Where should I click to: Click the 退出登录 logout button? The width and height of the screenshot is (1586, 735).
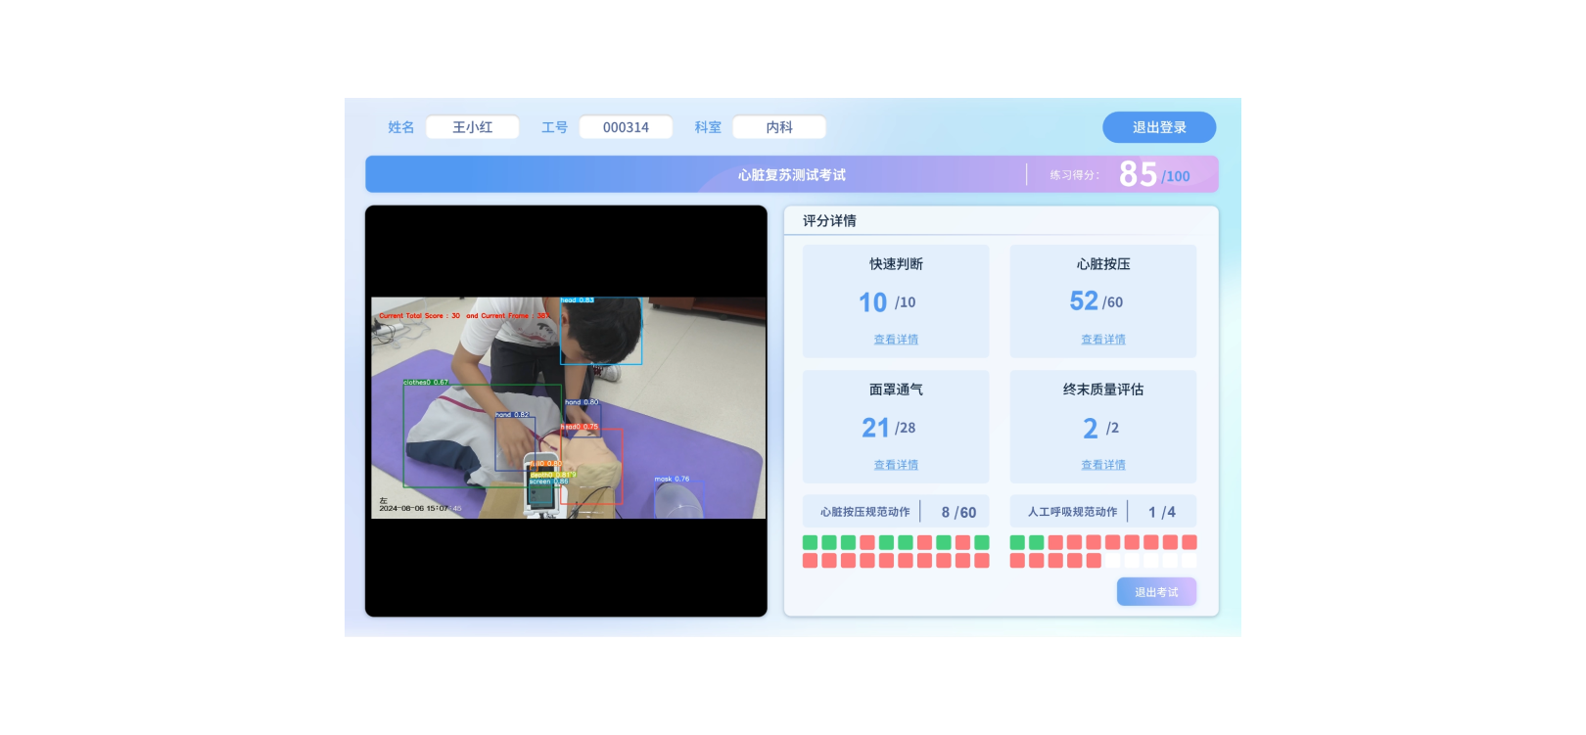pyautogui.click(x=1158, y=127)
